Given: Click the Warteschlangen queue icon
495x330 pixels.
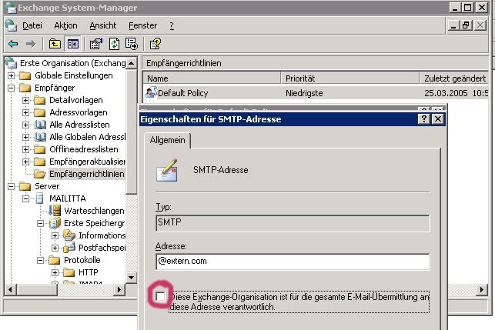Looking at the screenshot, I should pyautogui.click(x=55, y=211).
